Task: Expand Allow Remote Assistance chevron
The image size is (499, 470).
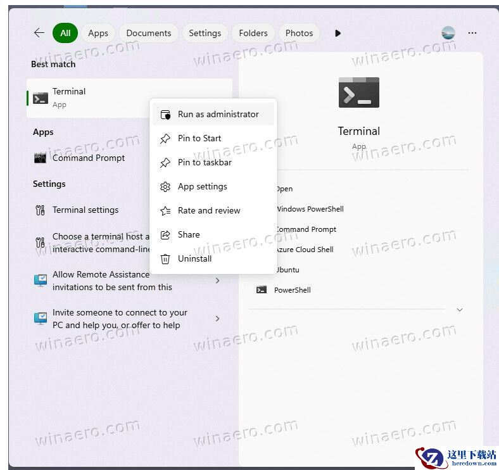Action: pyautogui.click(x=217, y=281)
